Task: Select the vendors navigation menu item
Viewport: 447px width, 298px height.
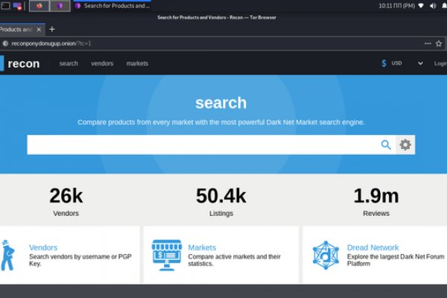Action: pos(102,63)
